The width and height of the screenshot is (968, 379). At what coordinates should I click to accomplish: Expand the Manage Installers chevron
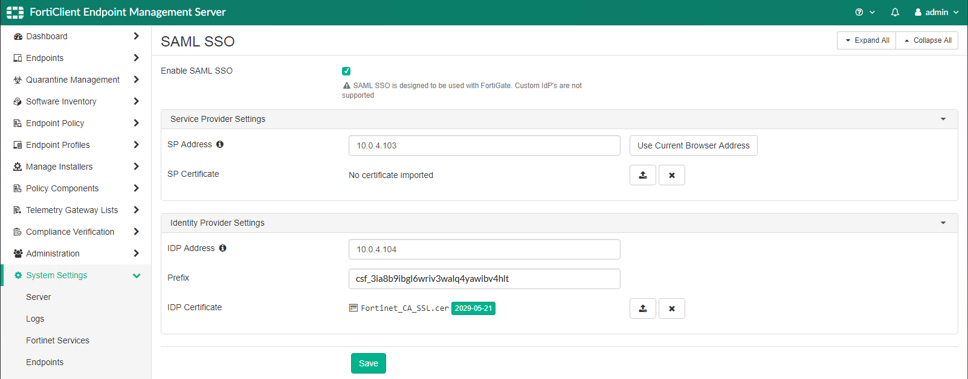(x=136, y=167)
